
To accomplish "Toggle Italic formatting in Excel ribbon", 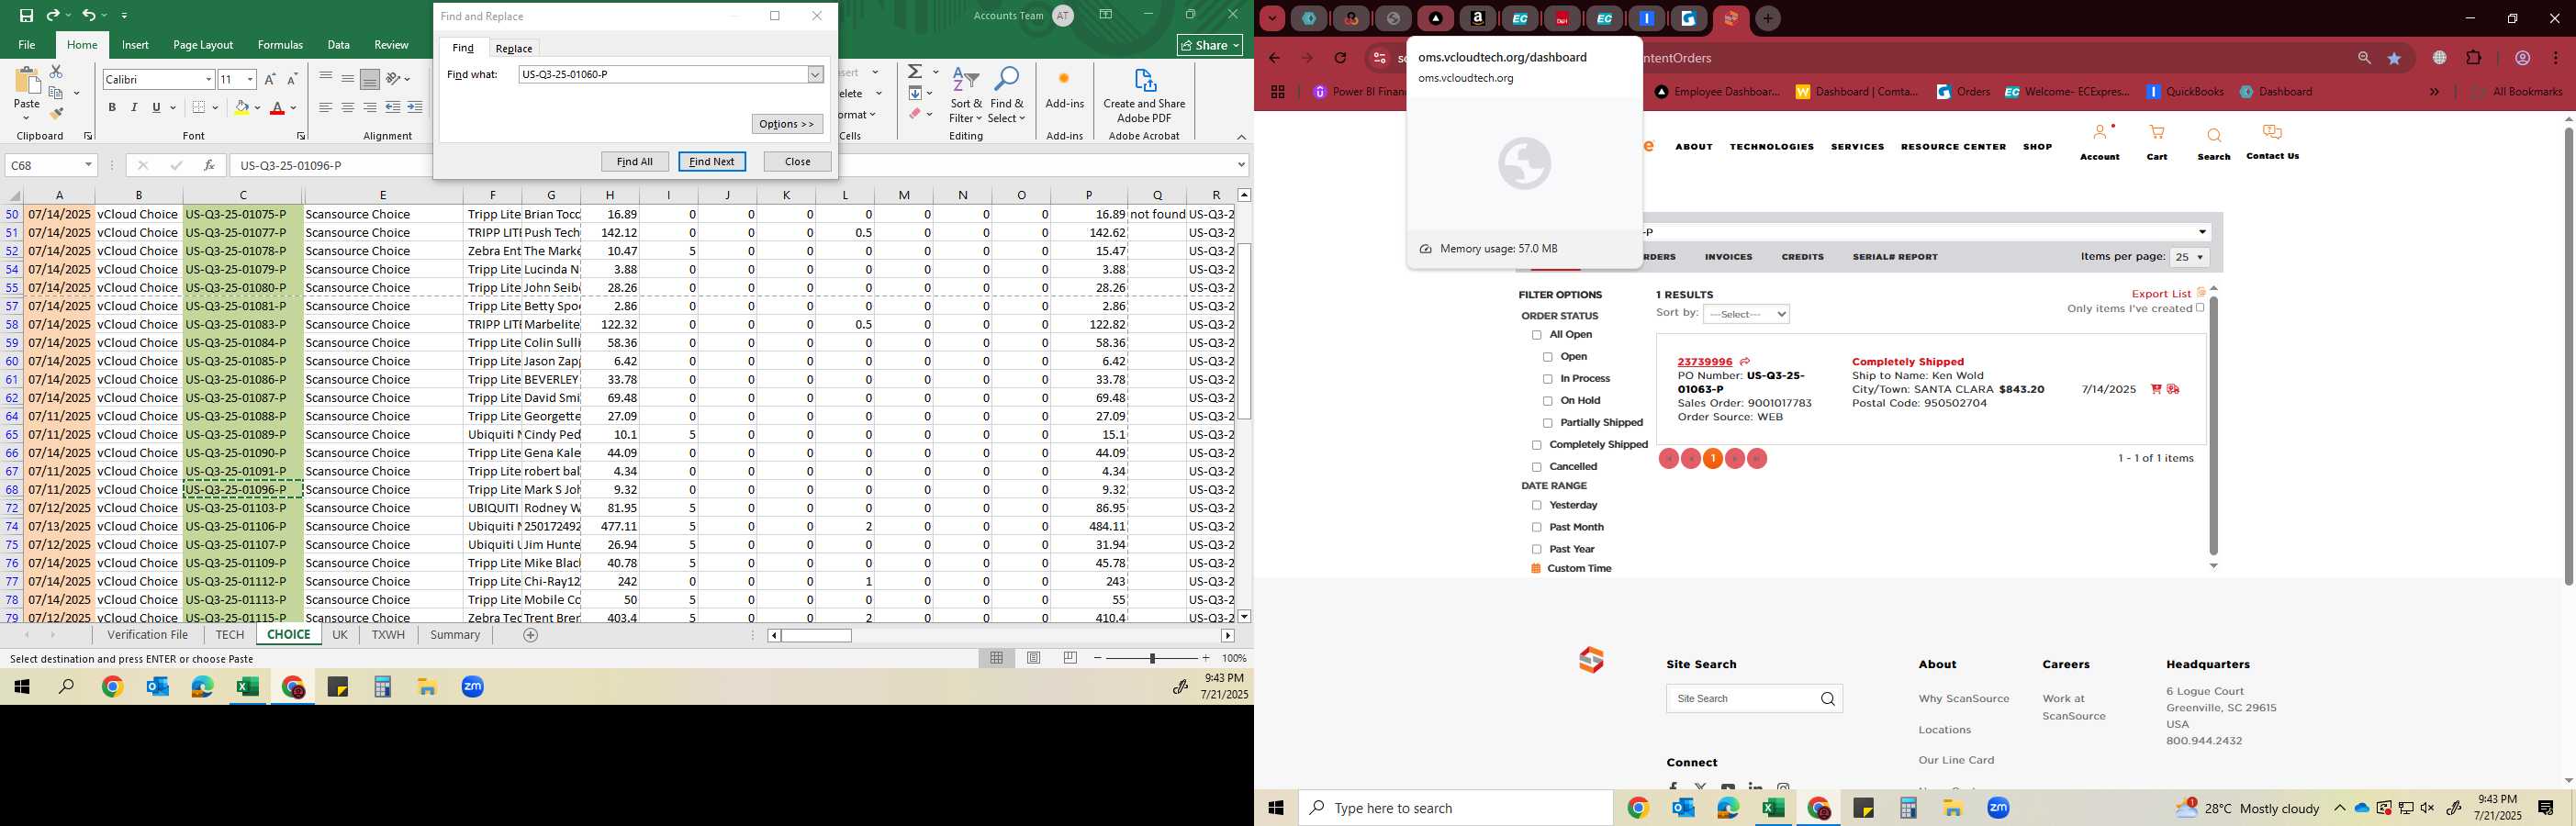I will pyautogui.click(x=134, y=108).
